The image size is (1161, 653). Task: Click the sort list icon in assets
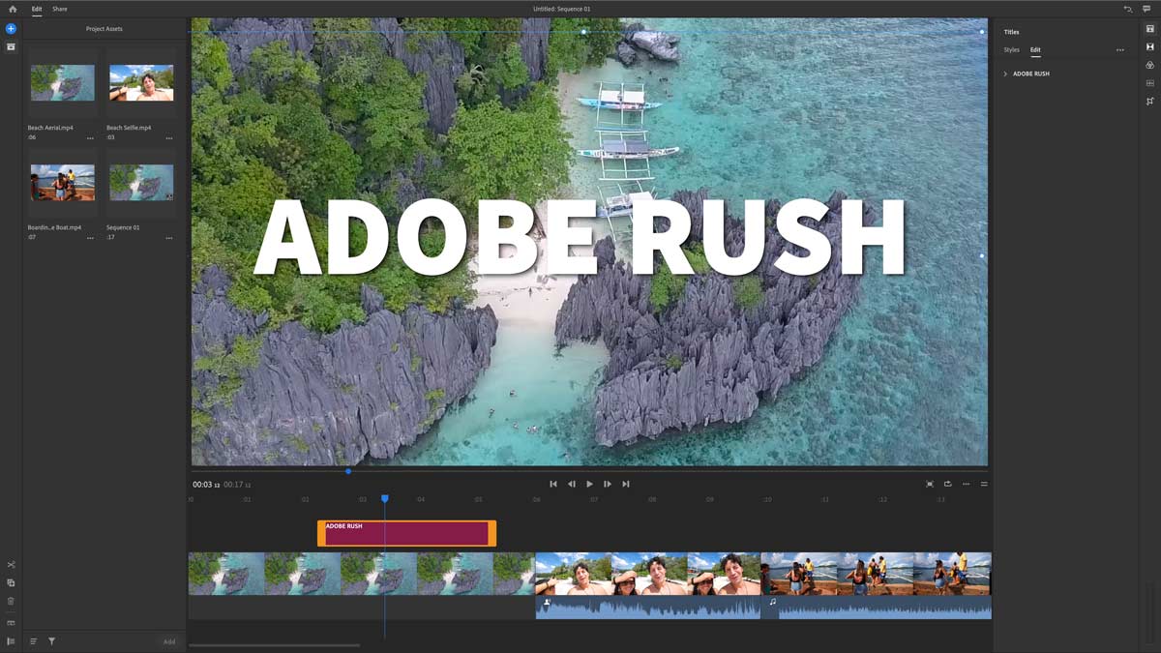pyautogui.click(x=33, y=641)
